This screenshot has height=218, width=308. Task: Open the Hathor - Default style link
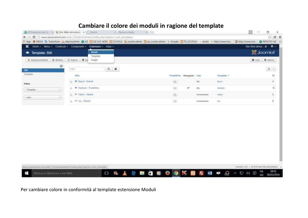point(86,94)
